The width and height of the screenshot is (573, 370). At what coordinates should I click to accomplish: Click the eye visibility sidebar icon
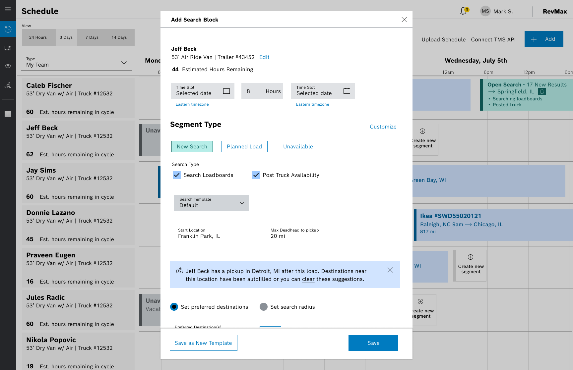(x=8, y=67)
